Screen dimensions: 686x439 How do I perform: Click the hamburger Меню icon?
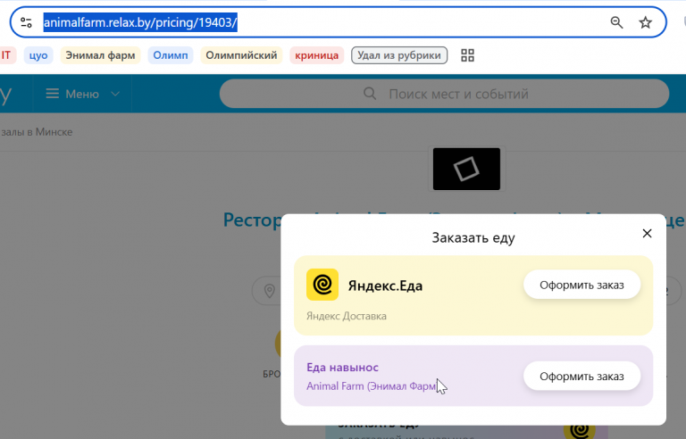point(53,94)
